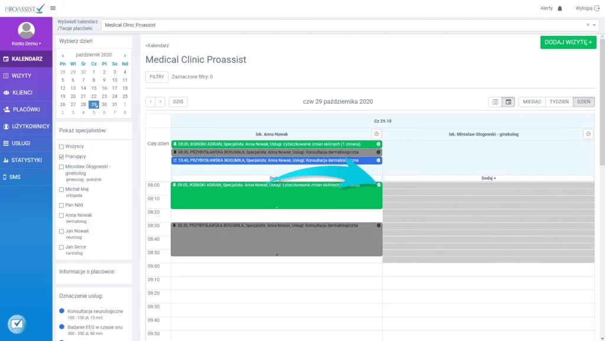The image size is (605, 341).
Task: Open the Konto Demo account menu
Action: [26, 44]
